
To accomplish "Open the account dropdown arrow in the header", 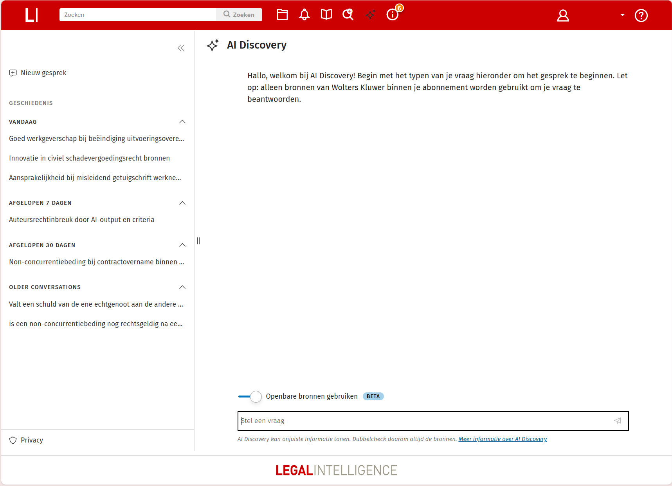I will coord(622,15).
